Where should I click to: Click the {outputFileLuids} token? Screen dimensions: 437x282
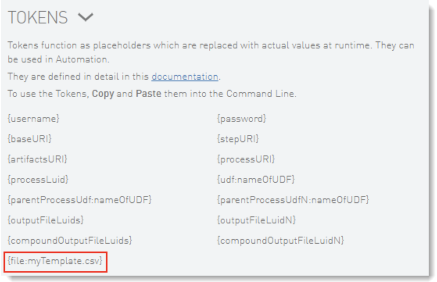point(45,220)
